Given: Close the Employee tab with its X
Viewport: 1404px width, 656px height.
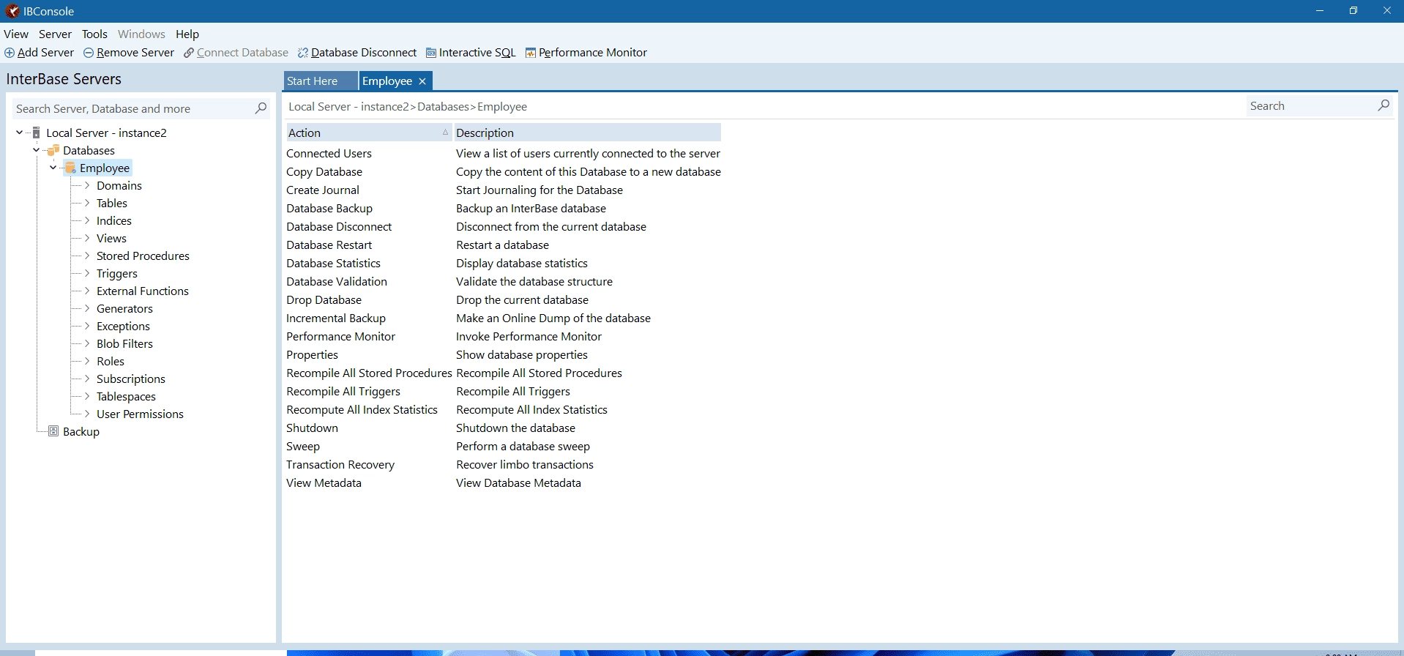Looking at the screenshot, I should pyautogui.click(x=422, y=81).
